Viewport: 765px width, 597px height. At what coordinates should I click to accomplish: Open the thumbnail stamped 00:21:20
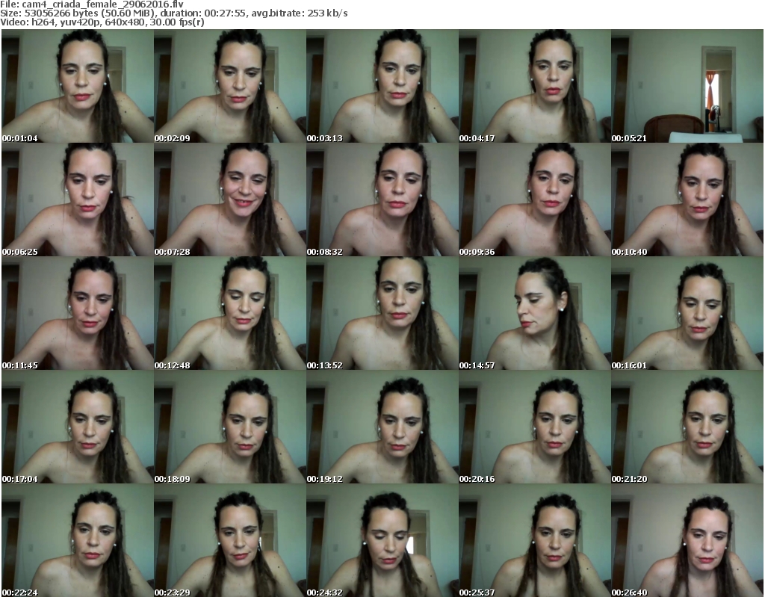[687, 427]
